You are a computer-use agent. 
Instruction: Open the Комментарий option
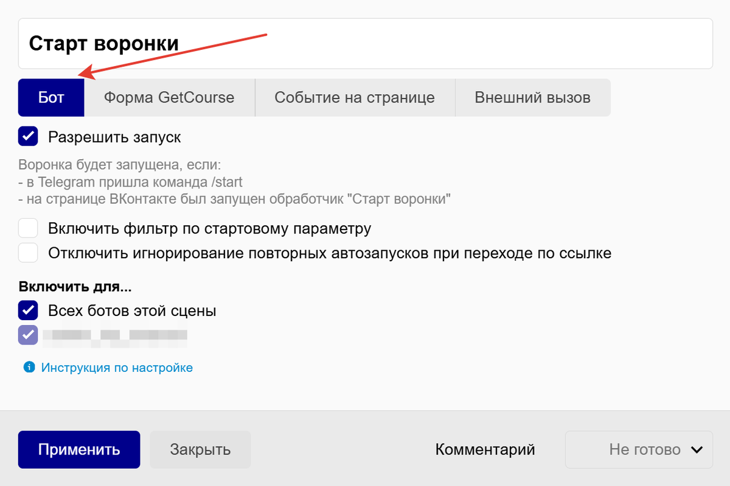(x=485, y=450)
